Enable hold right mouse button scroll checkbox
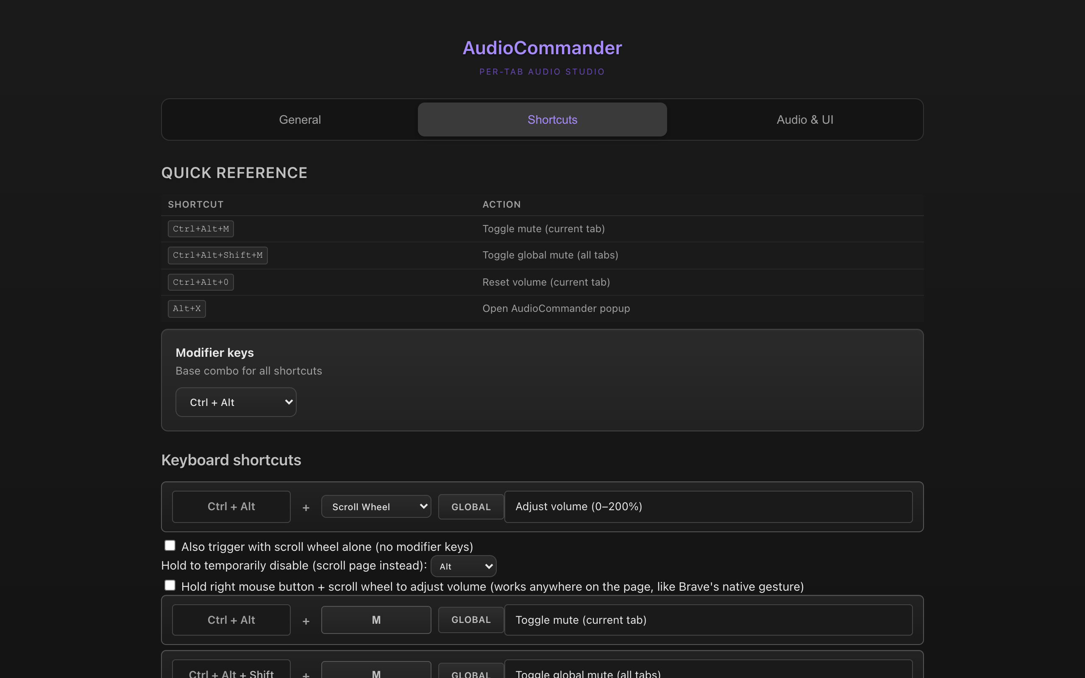Viewport: 1085px width, 678px height. pyautogui.click(x=170, y=586)
